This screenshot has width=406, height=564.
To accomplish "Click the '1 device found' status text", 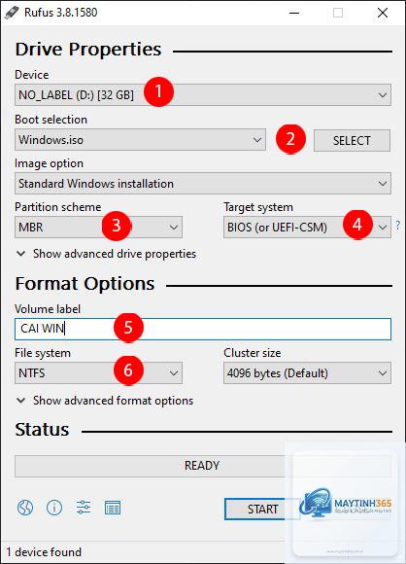I will (44, 552).
